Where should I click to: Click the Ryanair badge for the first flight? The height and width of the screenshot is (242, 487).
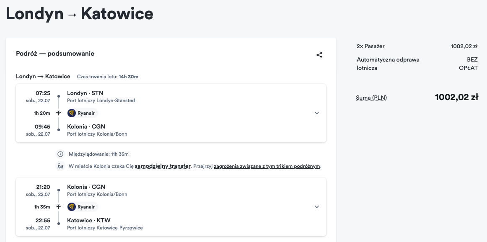point(82,113)
